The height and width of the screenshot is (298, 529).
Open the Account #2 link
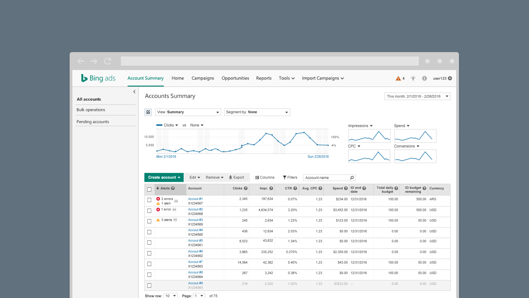coord(195,209)
